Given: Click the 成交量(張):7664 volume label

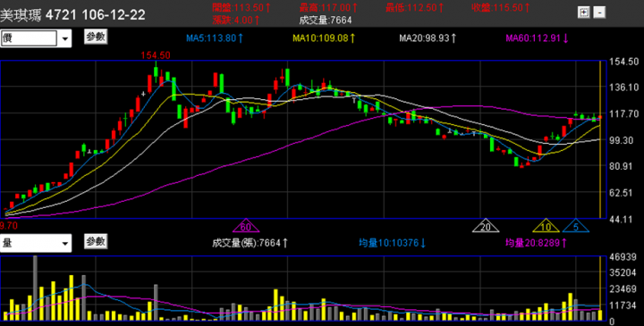Looking at the screenshot, I should (250, 243).
